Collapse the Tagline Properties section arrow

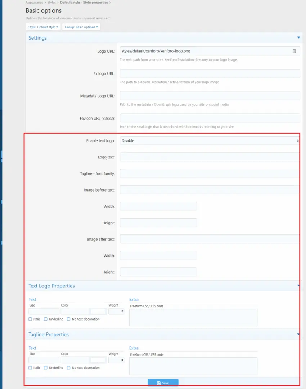(x=298, y=334)
